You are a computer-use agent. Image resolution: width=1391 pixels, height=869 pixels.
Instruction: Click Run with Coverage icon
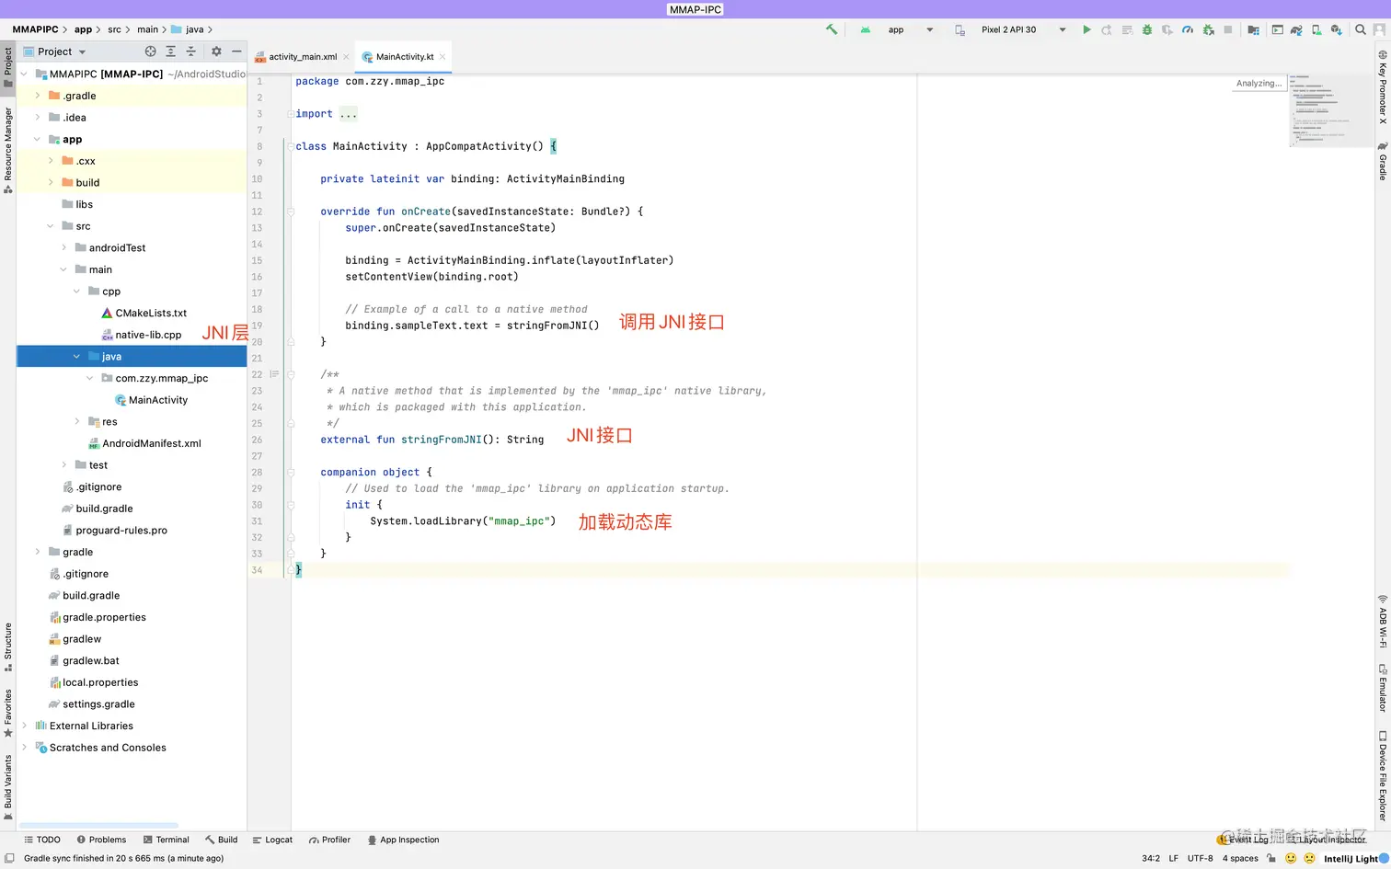pyautogui.click(x=1167, y=29)
